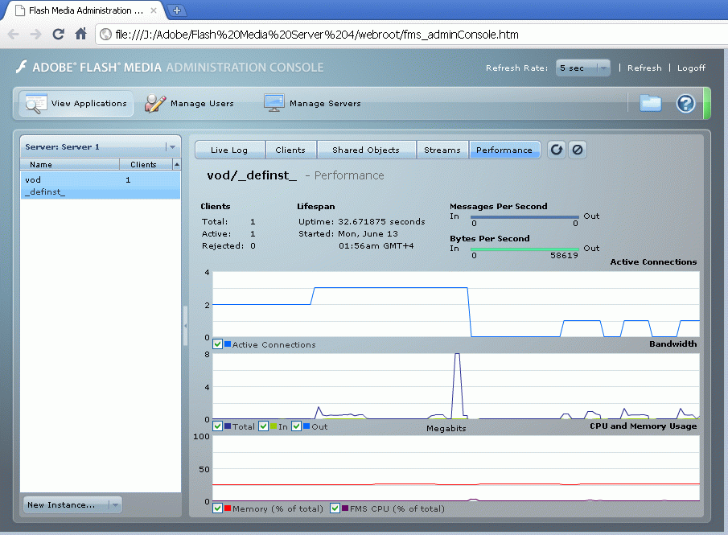Viewport: 728px width, 535px height.
Task: Click the browser forward arrow
Action: pyautogui.click(x=35, y=34)
